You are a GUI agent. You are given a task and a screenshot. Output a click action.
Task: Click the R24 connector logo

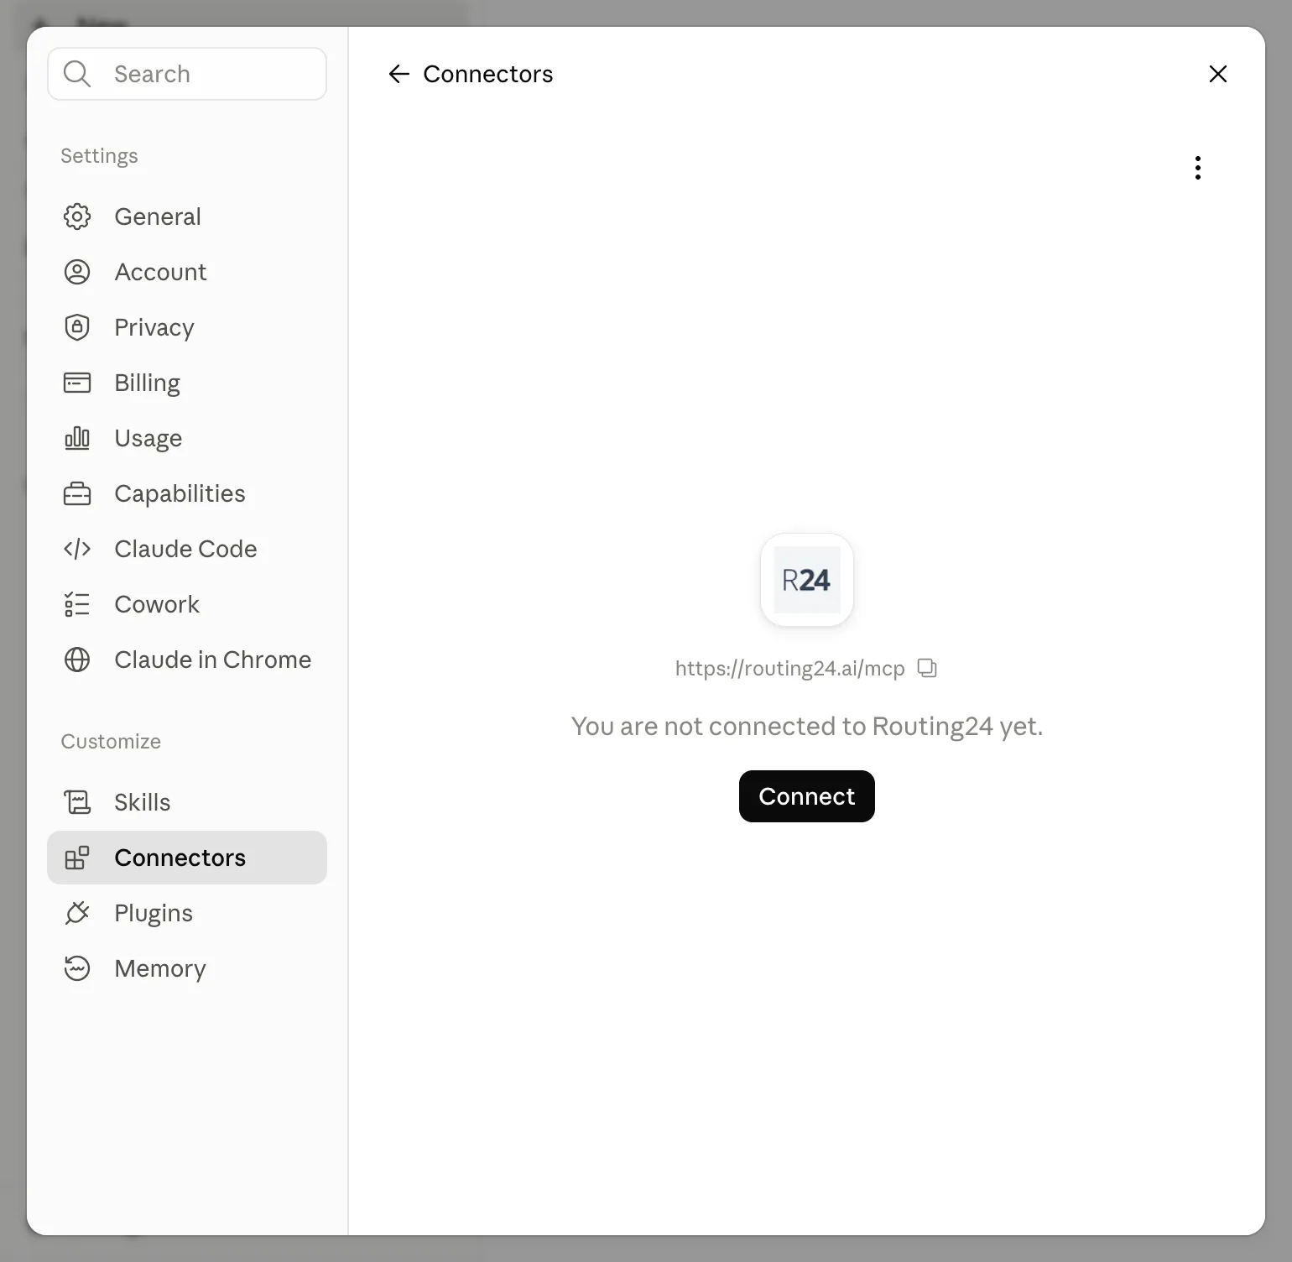[x=807, y=580]
